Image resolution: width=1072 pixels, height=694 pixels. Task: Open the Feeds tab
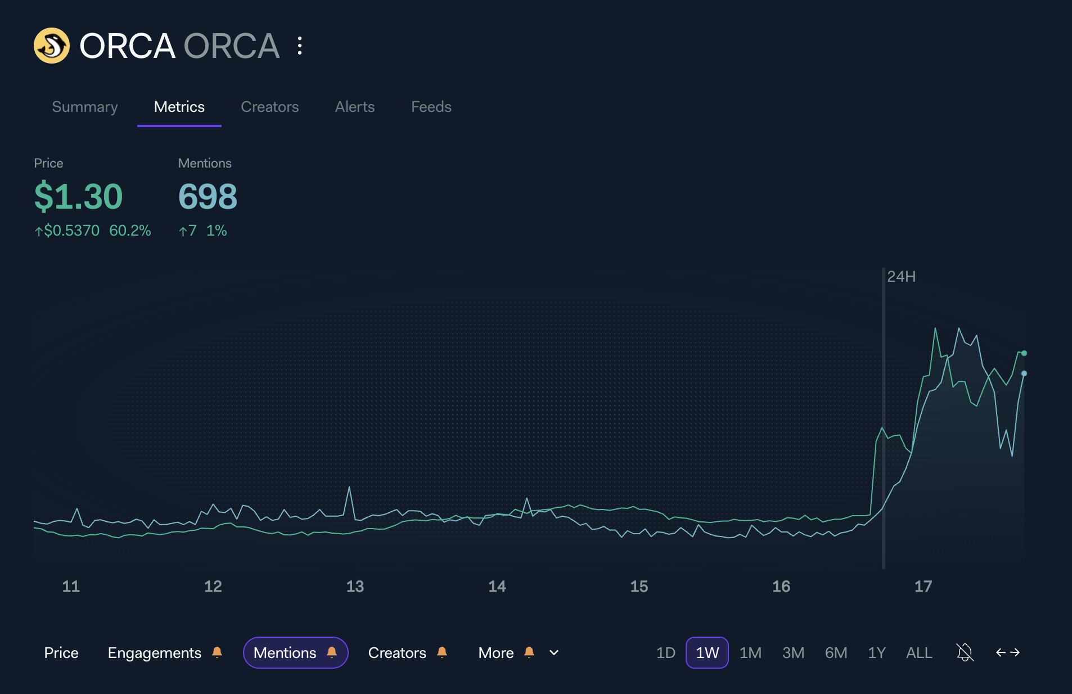[x=431, y=107]
